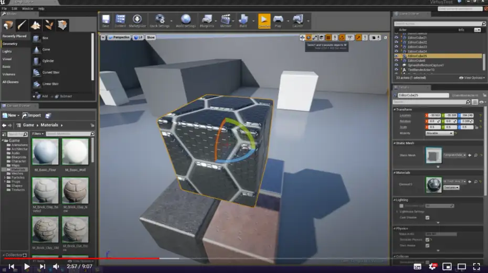Open camera speed setting in viewport

point(376,38)
